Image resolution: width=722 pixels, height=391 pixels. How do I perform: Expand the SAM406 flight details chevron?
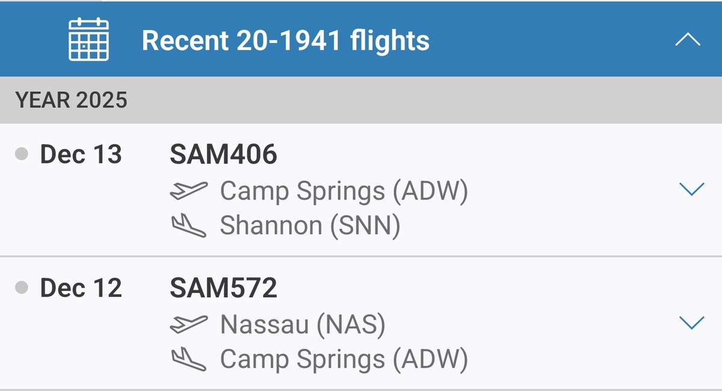pyautogui.click(x=691, y=190)
